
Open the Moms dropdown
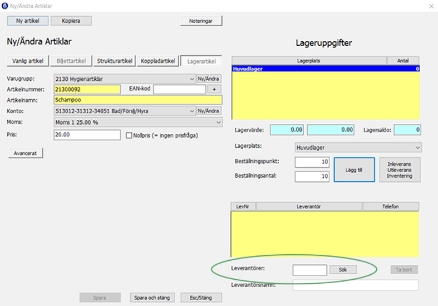[138, 122]
